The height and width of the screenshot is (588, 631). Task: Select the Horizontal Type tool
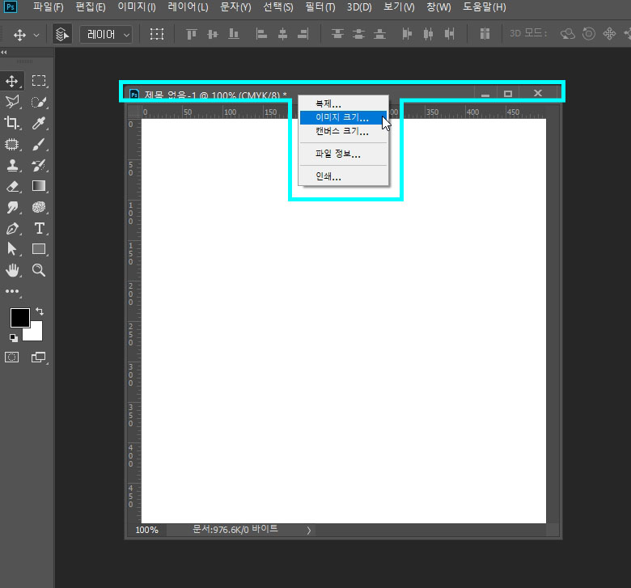[39, 228]
